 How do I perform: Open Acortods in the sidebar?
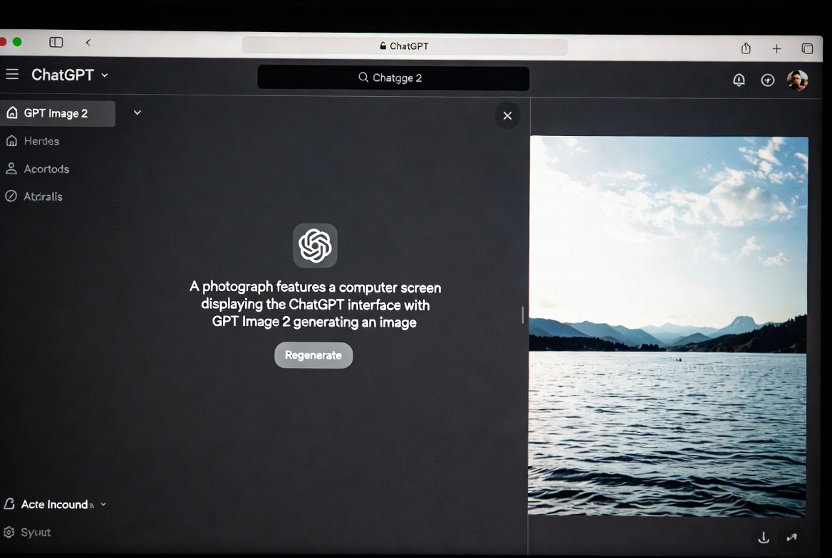[x=38, y=169]
